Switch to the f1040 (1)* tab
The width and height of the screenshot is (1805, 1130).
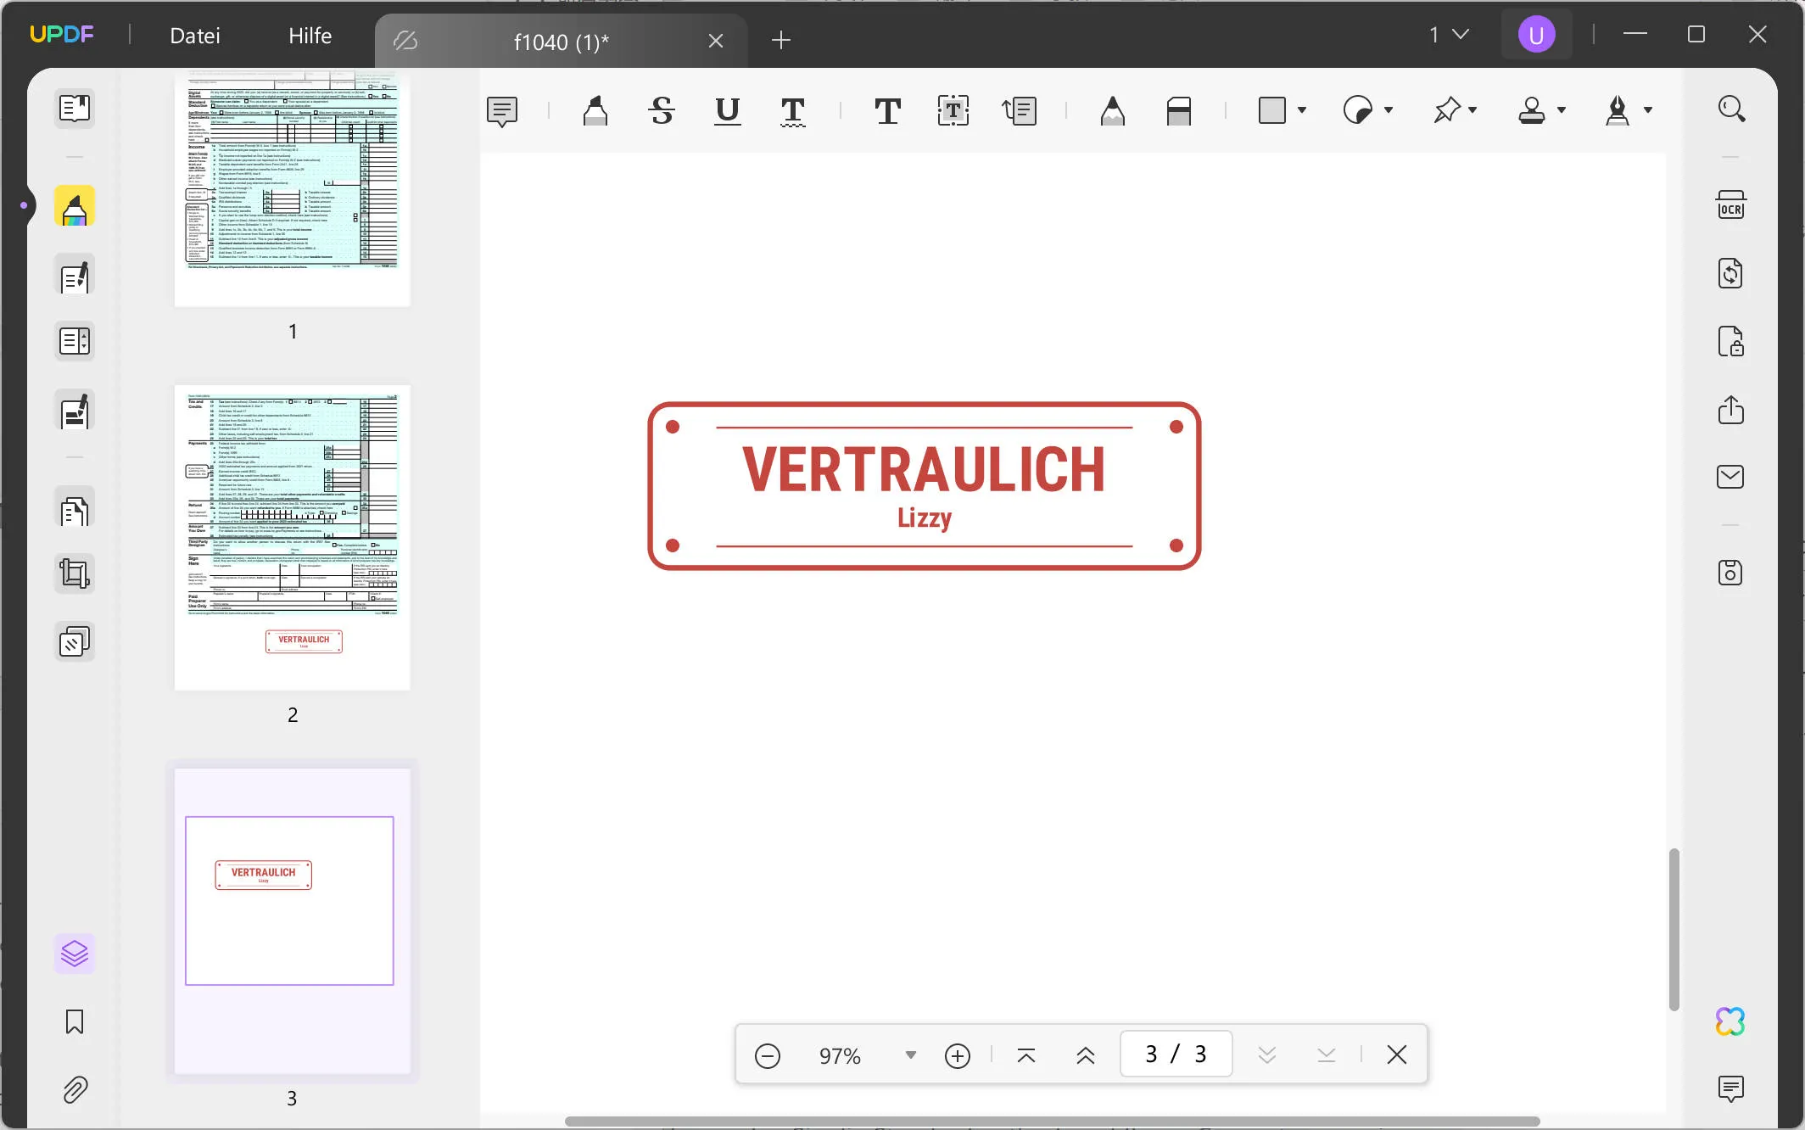pos(561,42)
